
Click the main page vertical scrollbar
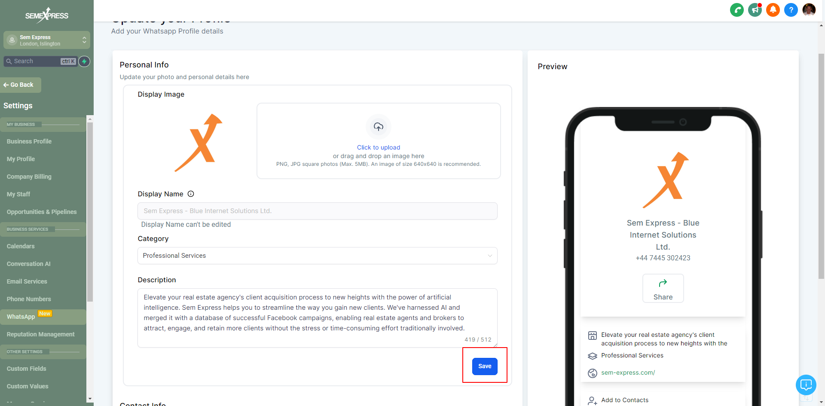pyautogui.click(x=821, y=166)
